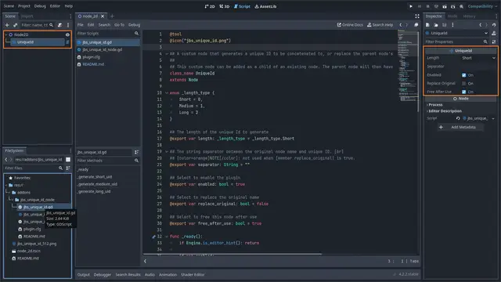The image size is (501, 282).
Task: Switch to Node dock tab
Action: pos(452,16)
